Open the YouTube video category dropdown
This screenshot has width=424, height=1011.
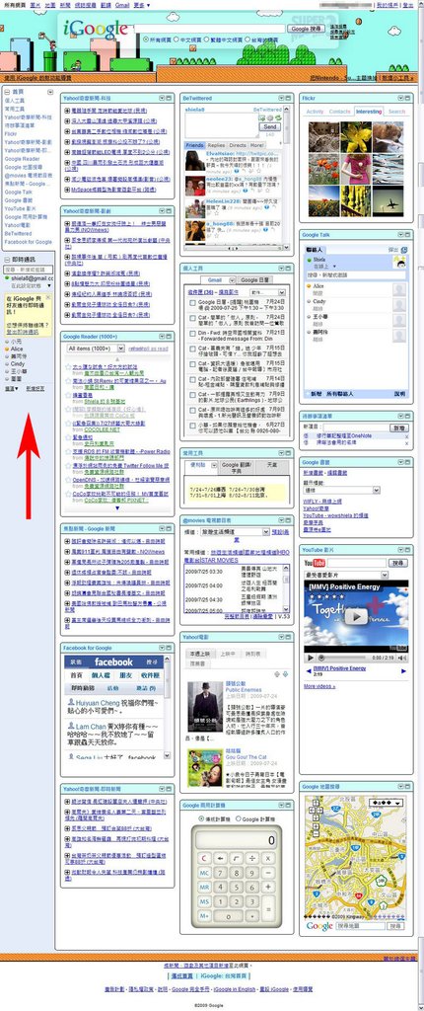(x=348, y=575)
